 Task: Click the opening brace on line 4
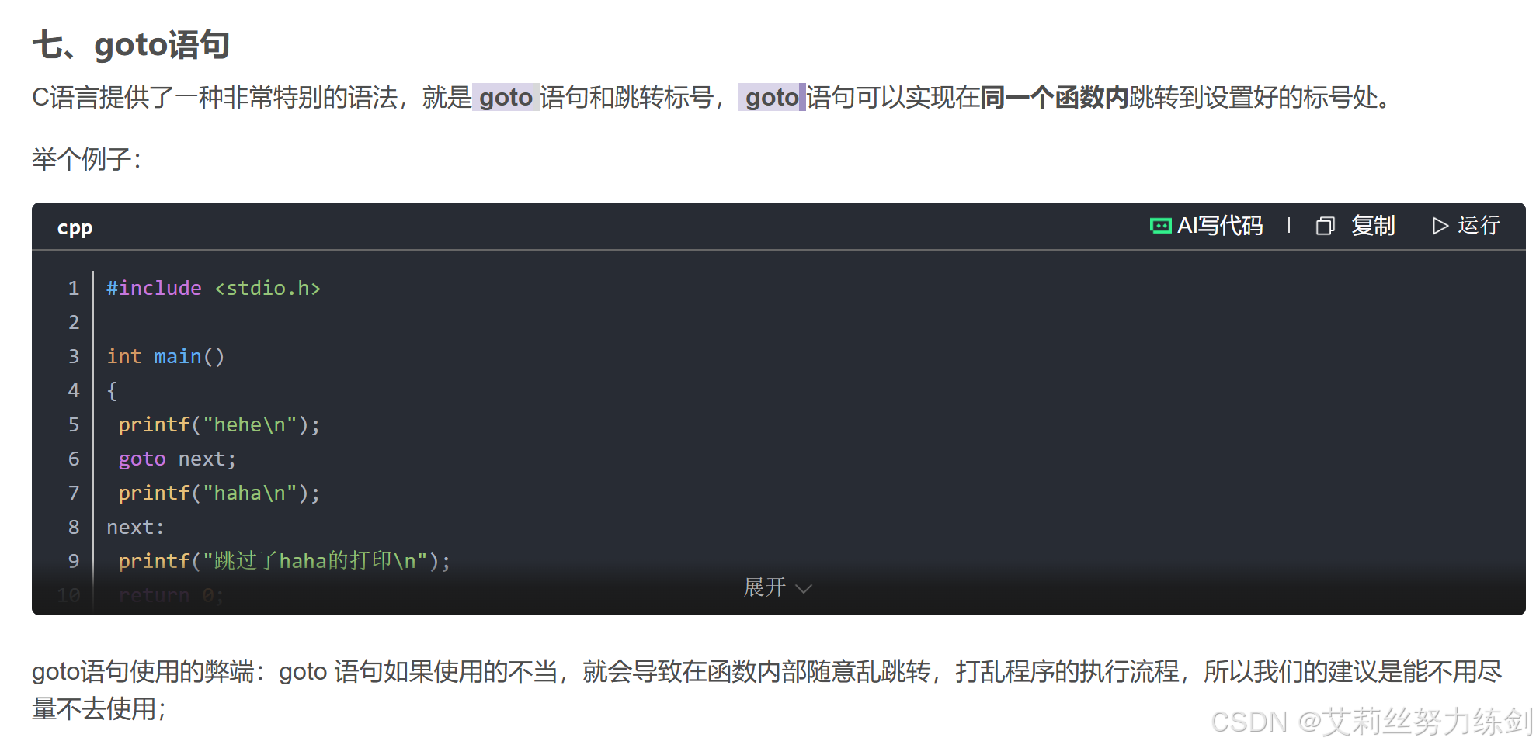112,390
